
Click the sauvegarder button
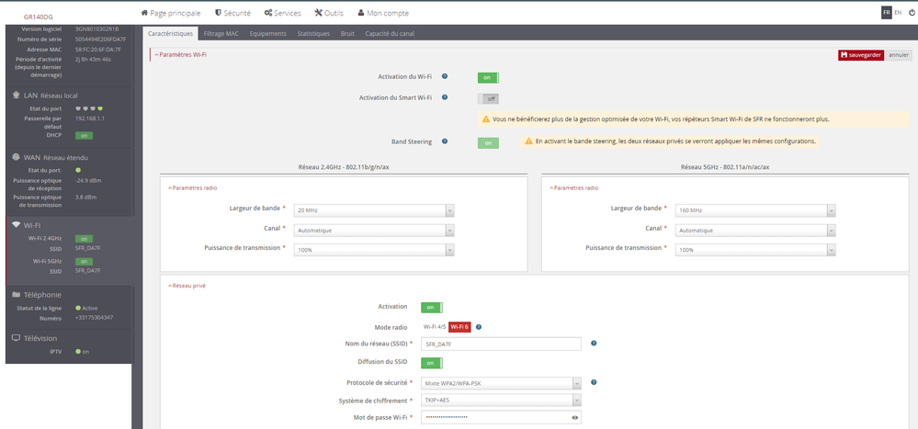coord(859,55)
